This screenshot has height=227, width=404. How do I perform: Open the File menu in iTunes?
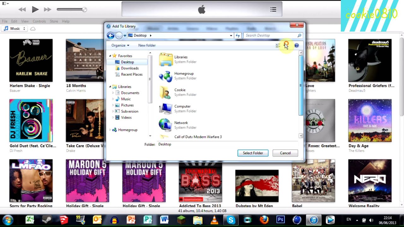pyautogui.click(x=5, y=21)
